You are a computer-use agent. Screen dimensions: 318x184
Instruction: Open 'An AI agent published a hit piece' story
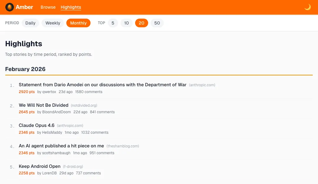click(x=61, y=146)
